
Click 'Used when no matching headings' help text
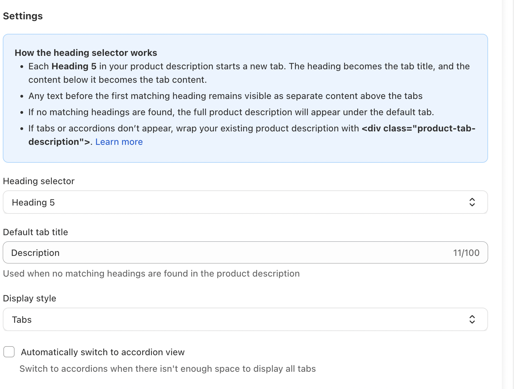[152, 273]
